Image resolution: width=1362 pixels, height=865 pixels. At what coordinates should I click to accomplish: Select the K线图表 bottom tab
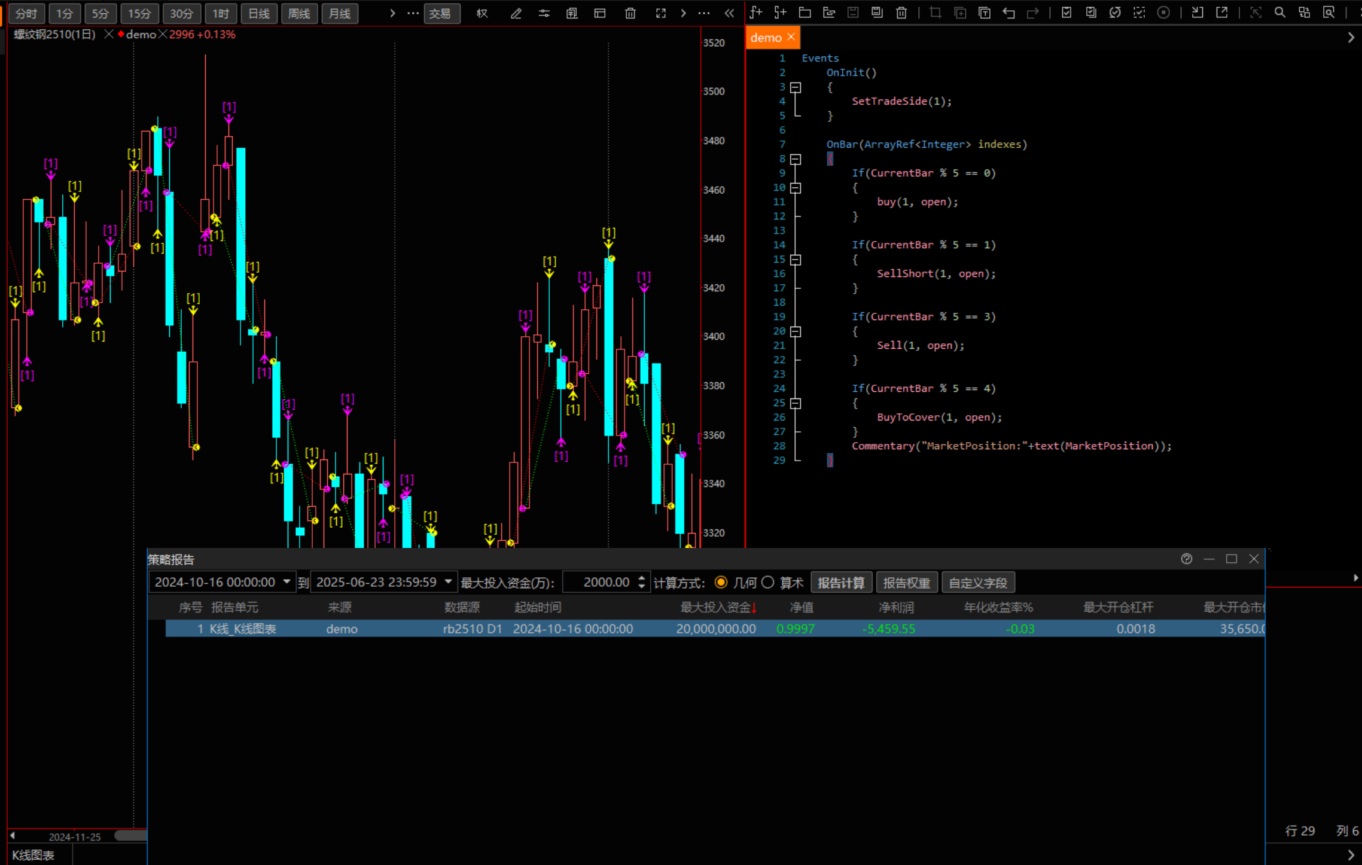coord(33,855)
